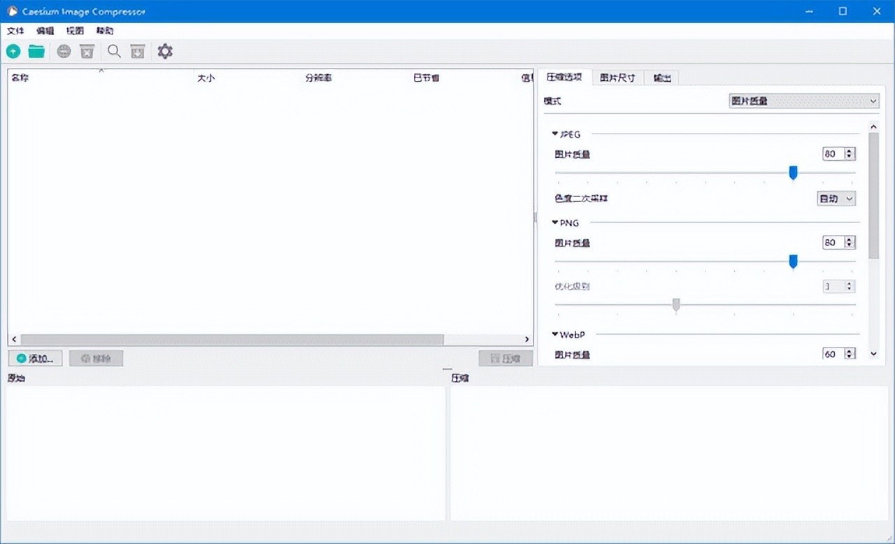
Task: Open the 色度二次采样 dropdown set to 自动
Action: (836, 199)
